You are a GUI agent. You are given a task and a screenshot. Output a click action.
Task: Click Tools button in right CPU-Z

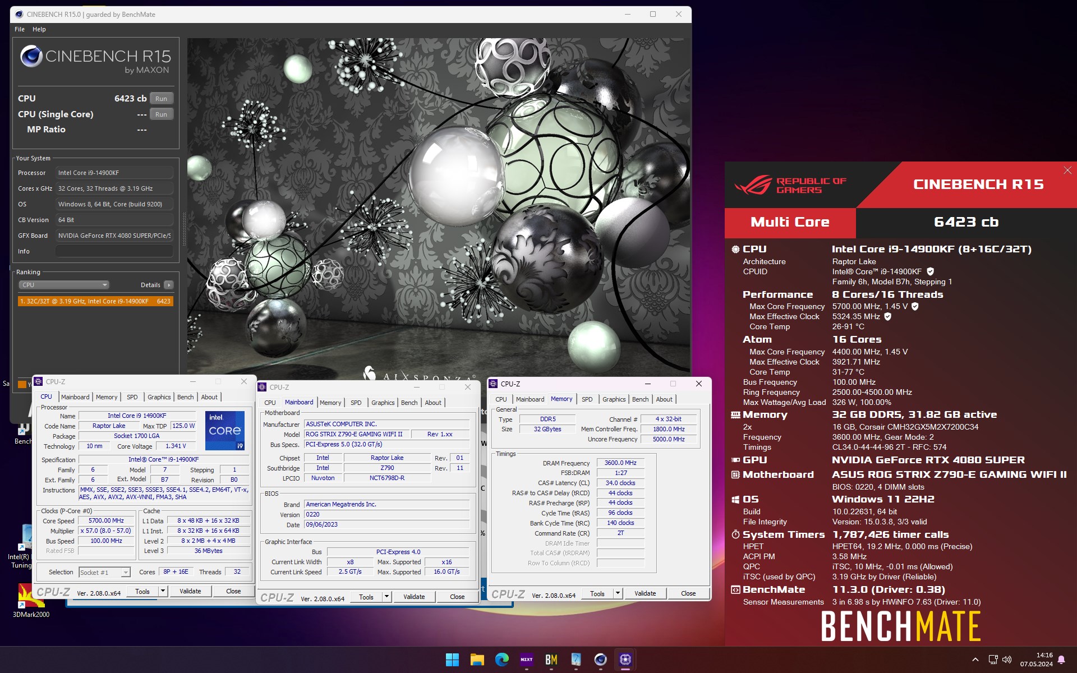tap(597, 593)
